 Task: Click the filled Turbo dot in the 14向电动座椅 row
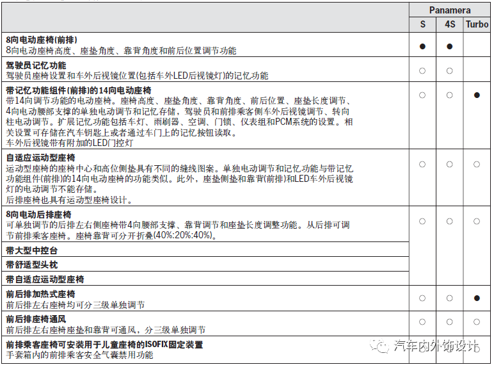click(477, 95)
